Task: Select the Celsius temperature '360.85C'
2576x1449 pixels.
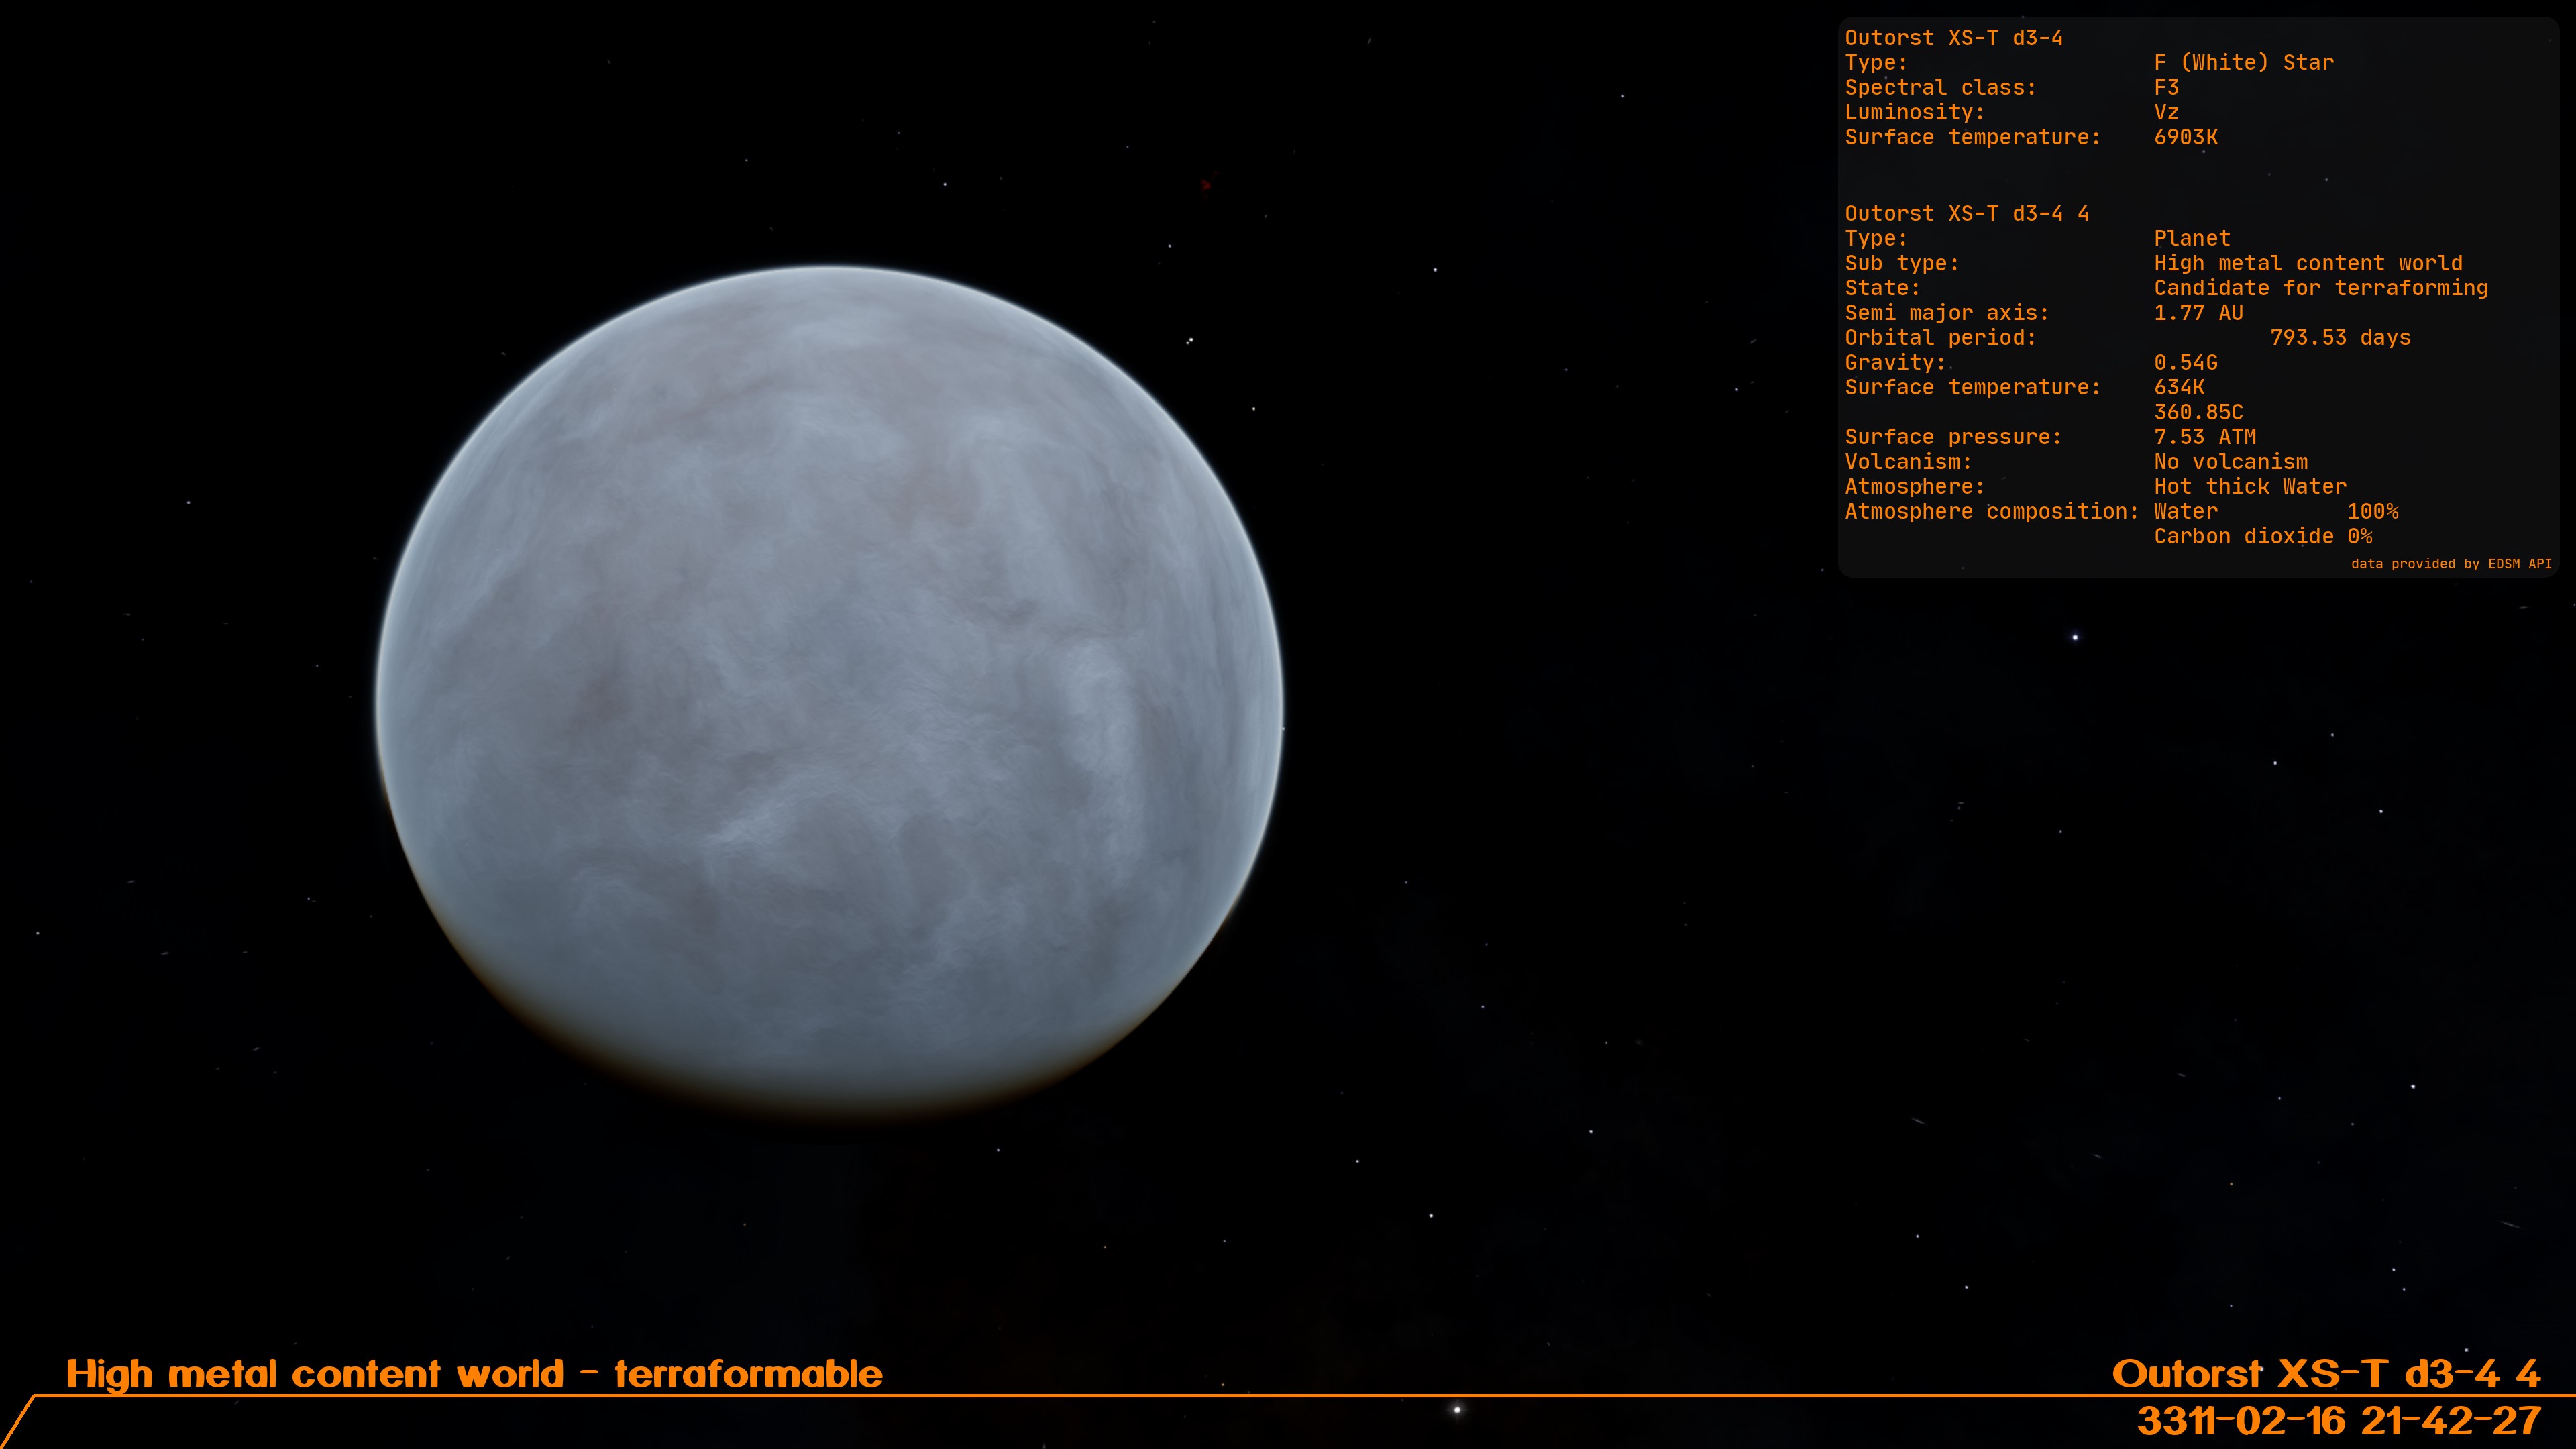Action: coord(2198,413)
